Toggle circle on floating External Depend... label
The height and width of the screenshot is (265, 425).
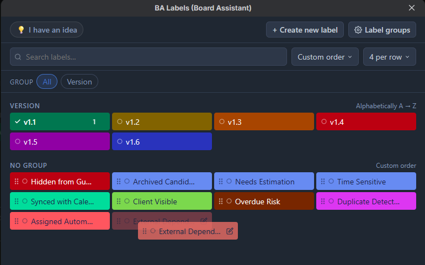(153, 231)
